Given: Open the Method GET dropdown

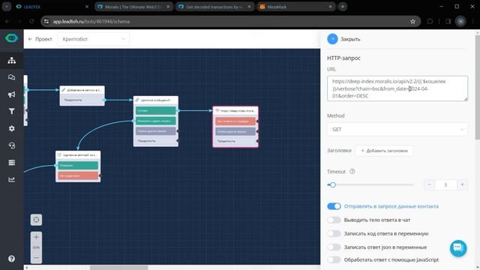Looking at the screenshot, I should click(397, 130).
